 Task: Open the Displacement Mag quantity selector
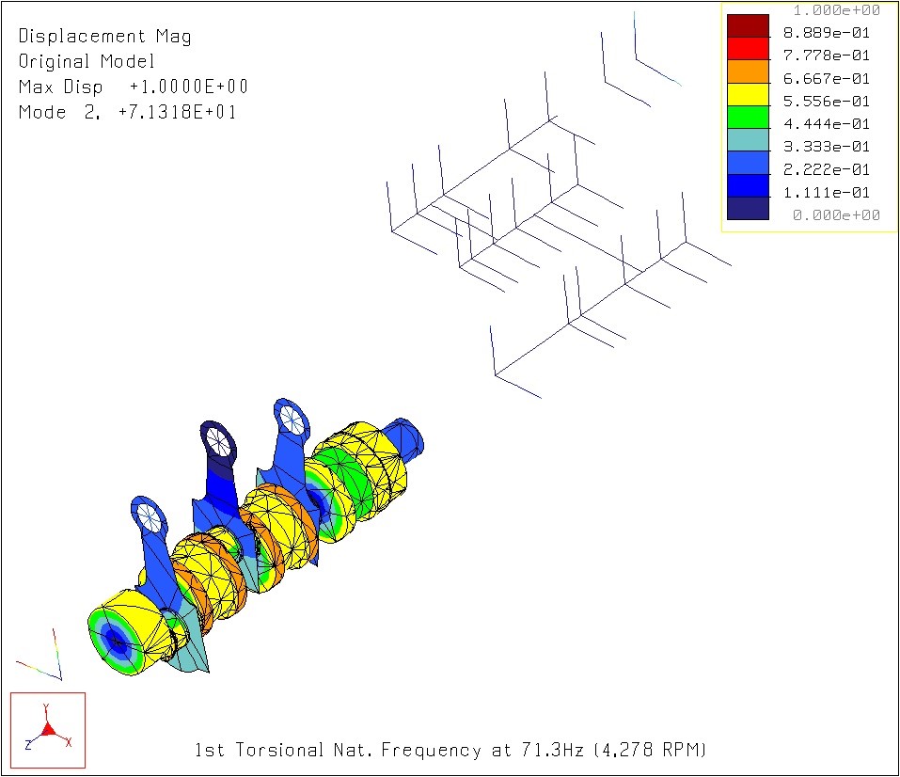[103, 36]
